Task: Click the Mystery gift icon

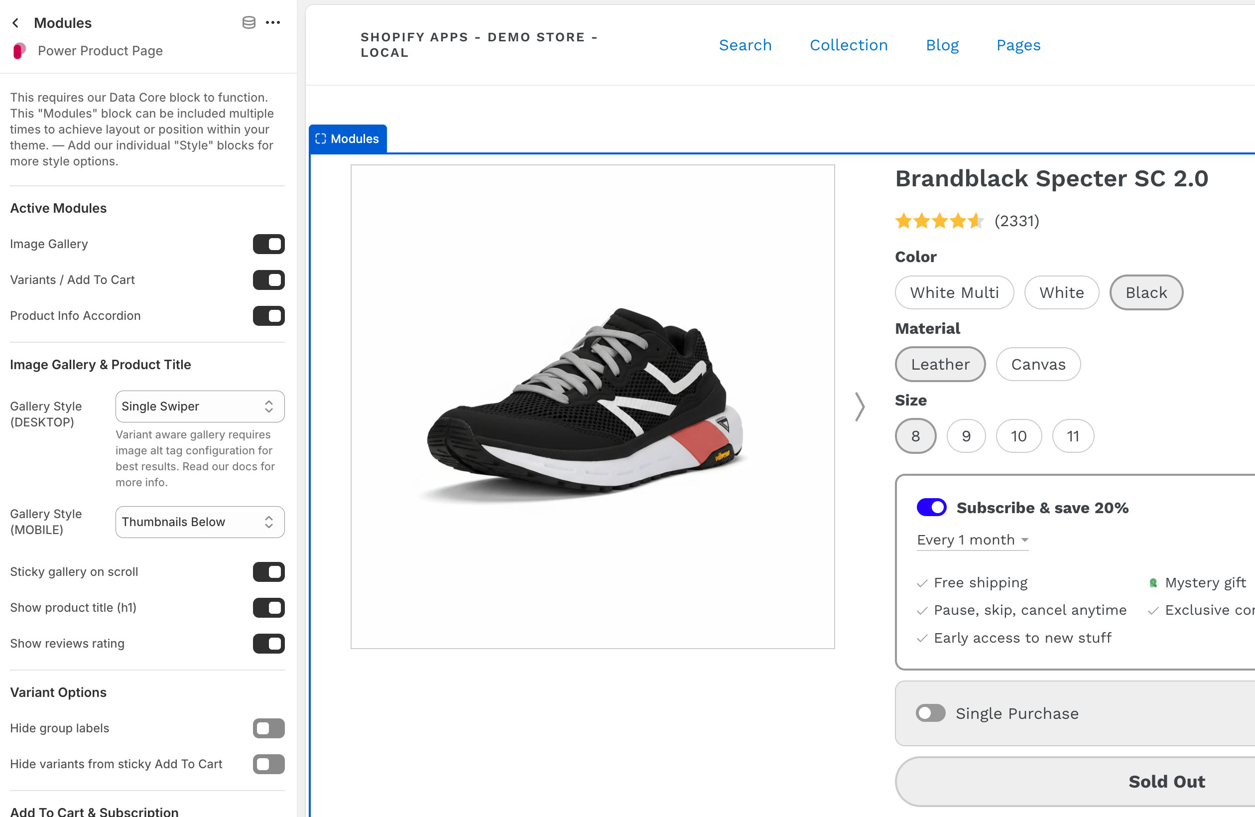Action: point(1153,582)
